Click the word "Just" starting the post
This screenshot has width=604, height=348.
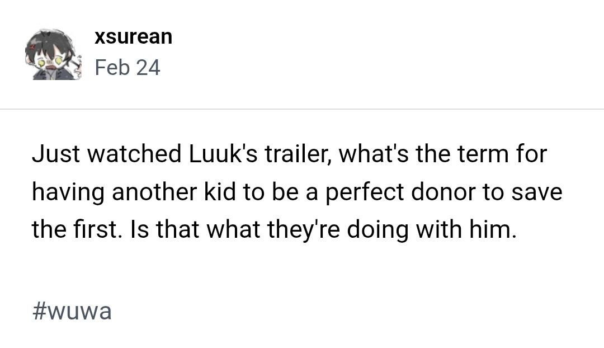pyautogui.click(x=50, y=154)
